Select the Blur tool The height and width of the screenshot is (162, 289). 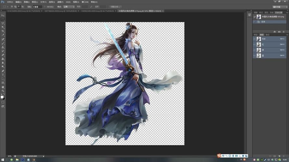coord(3,63)
